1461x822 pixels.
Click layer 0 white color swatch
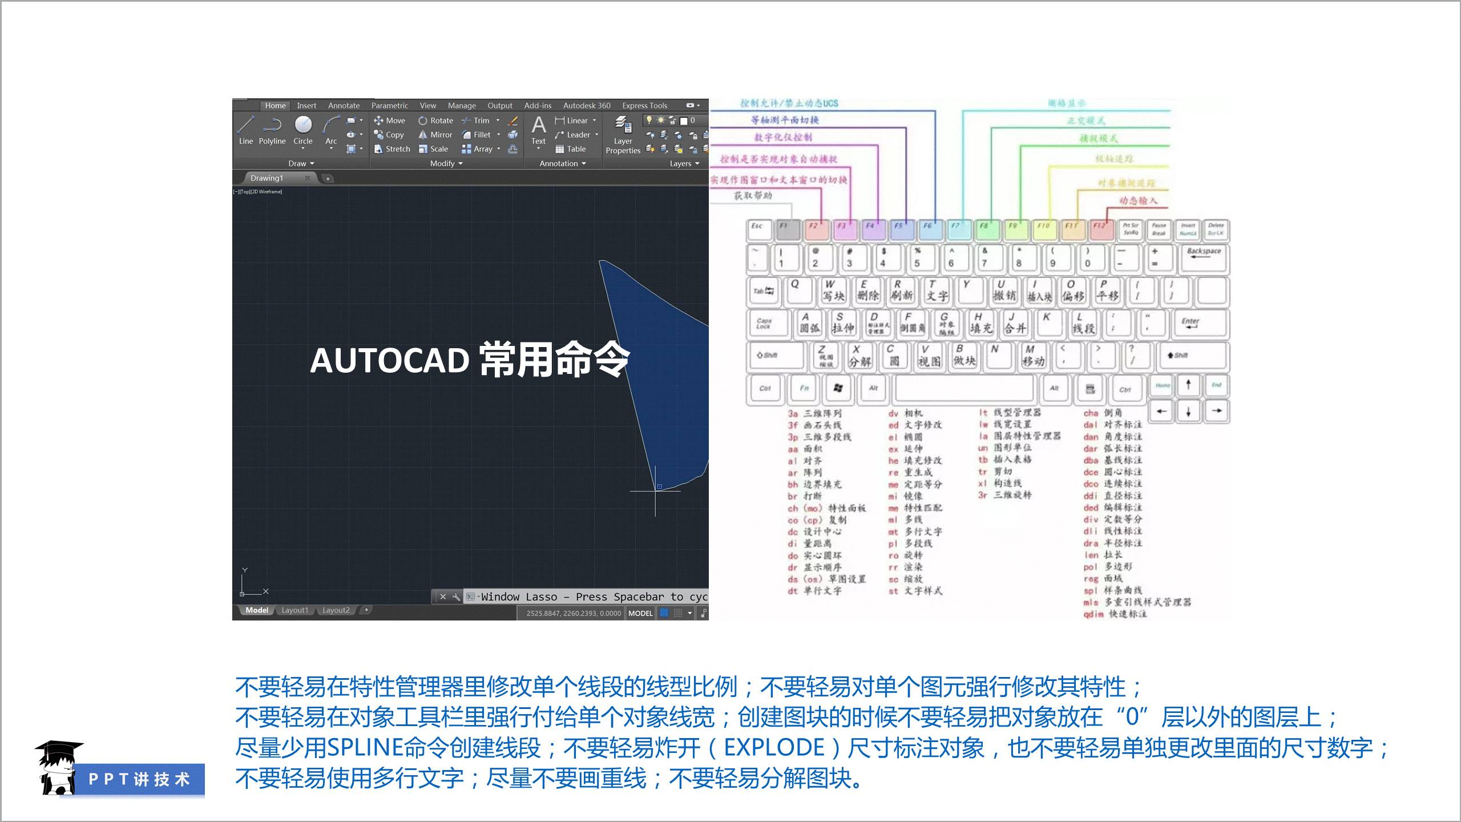point(684,120)
